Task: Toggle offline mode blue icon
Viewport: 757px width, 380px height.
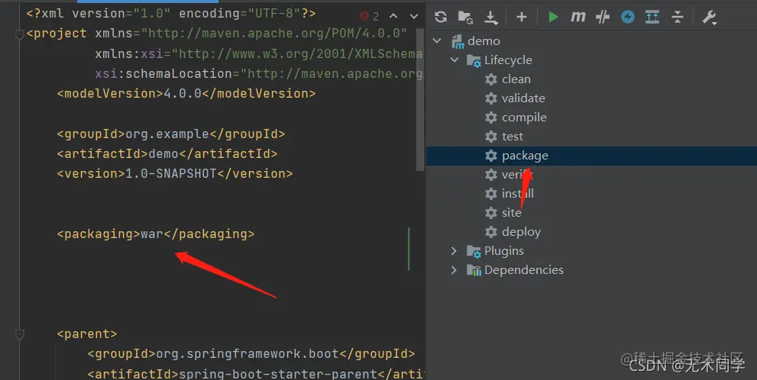Action: click(628, 18)
